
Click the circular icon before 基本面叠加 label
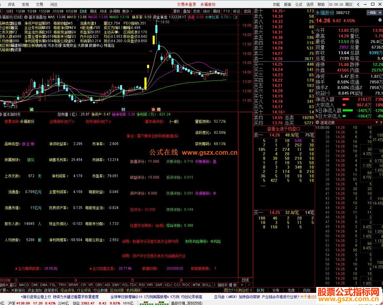point(26,17)
